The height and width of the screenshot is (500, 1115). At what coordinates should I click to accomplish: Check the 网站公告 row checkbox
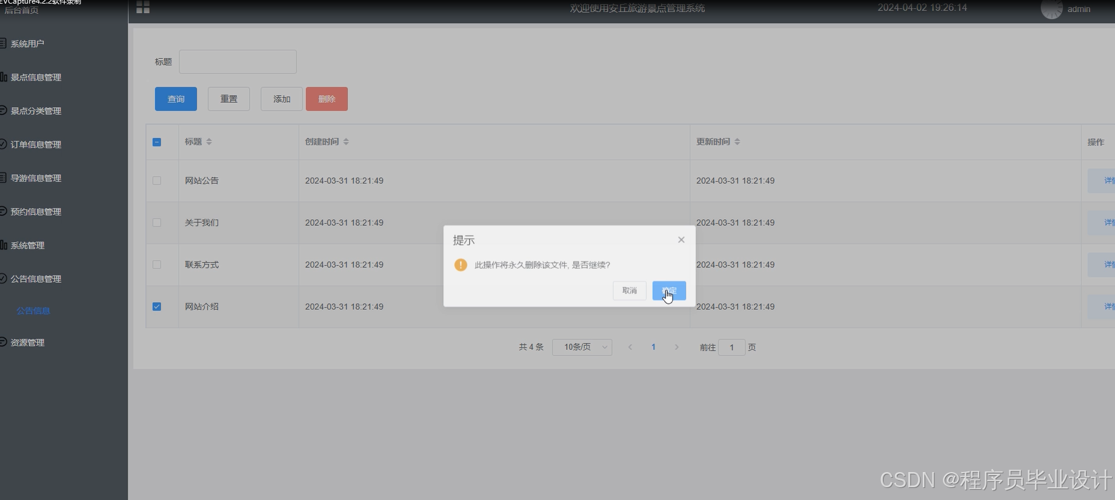coord(156,180)
